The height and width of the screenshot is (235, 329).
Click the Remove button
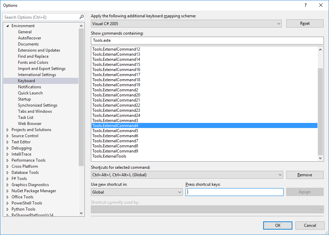[x=304, y=175]
